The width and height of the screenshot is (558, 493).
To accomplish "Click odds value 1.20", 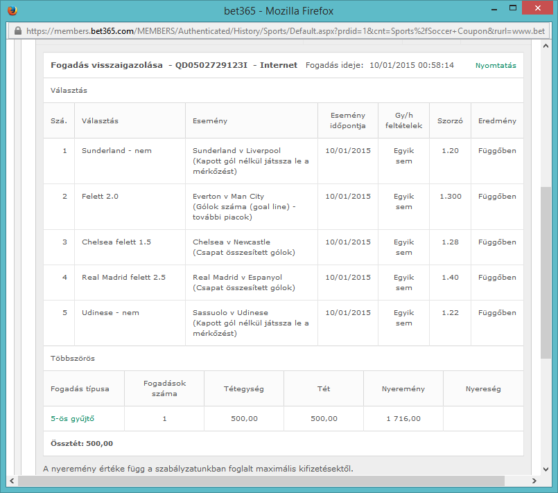I will [x=450, y=151].
